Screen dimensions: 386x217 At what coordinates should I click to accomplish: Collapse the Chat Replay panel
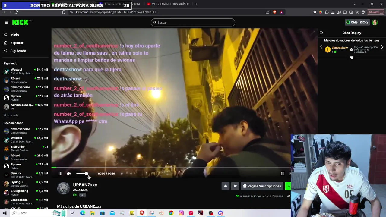[x=321, y=33]
